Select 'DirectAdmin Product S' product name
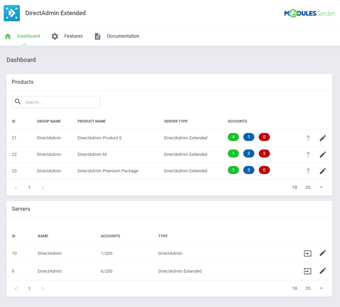 99,138
